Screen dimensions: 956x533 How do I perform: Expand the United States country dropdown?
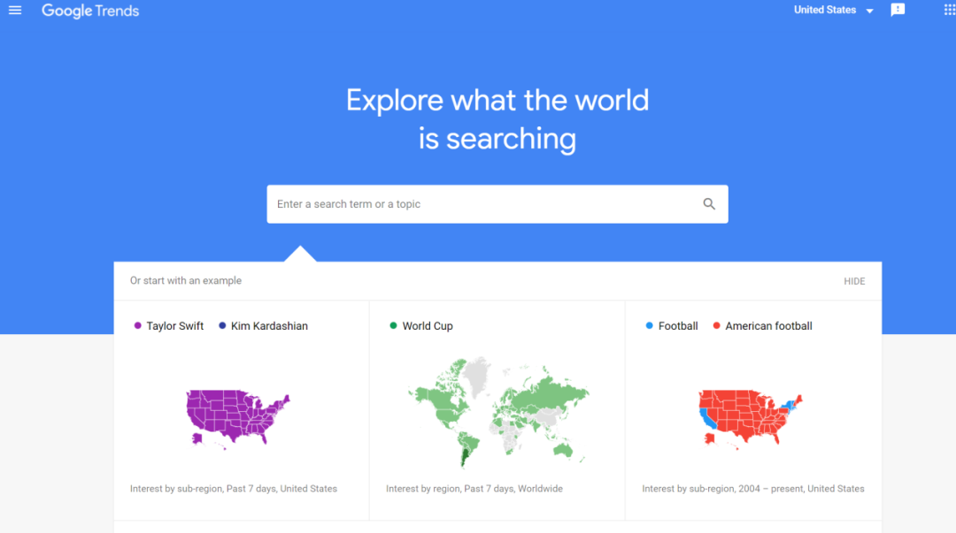tap(825, 11)
